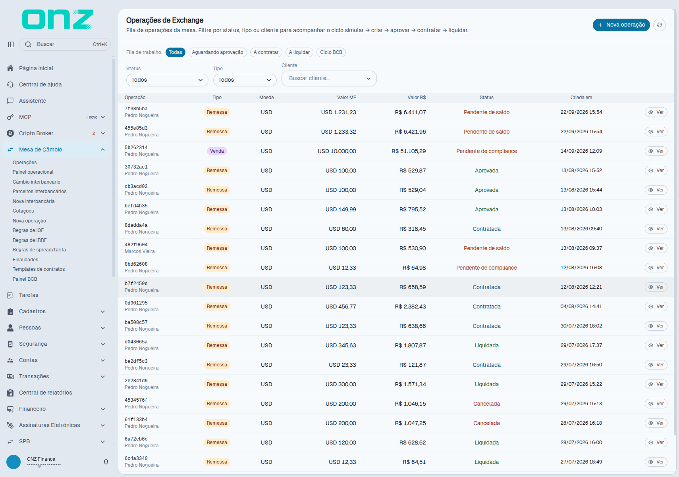Filter by Ciclo BCB queue
The width and height of the screenshot is (679, 477).
click(x=331, y=52)
